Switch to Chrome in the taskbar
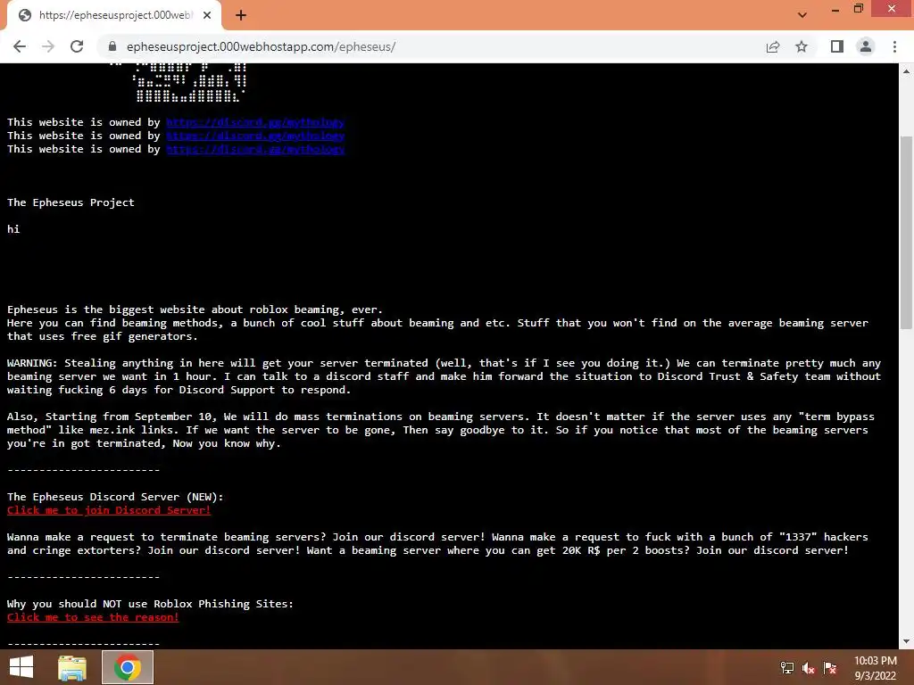 tap(128, 667)
